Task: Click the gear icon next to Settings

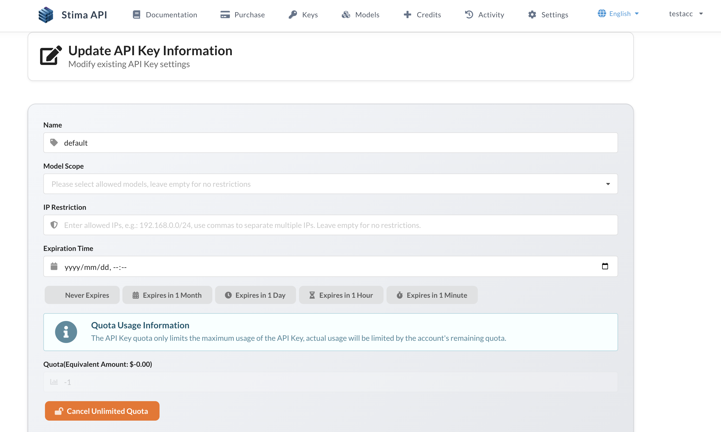Action: pos(532,15)
